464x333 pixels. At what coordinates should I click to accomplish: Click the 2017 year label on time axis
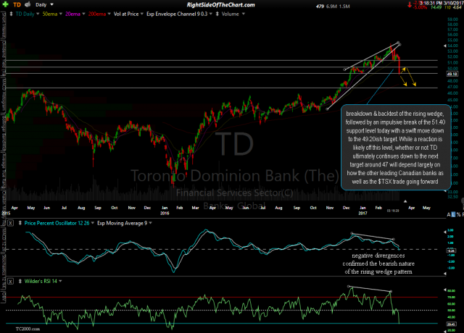pyautogui.click(x=362, y=213)
